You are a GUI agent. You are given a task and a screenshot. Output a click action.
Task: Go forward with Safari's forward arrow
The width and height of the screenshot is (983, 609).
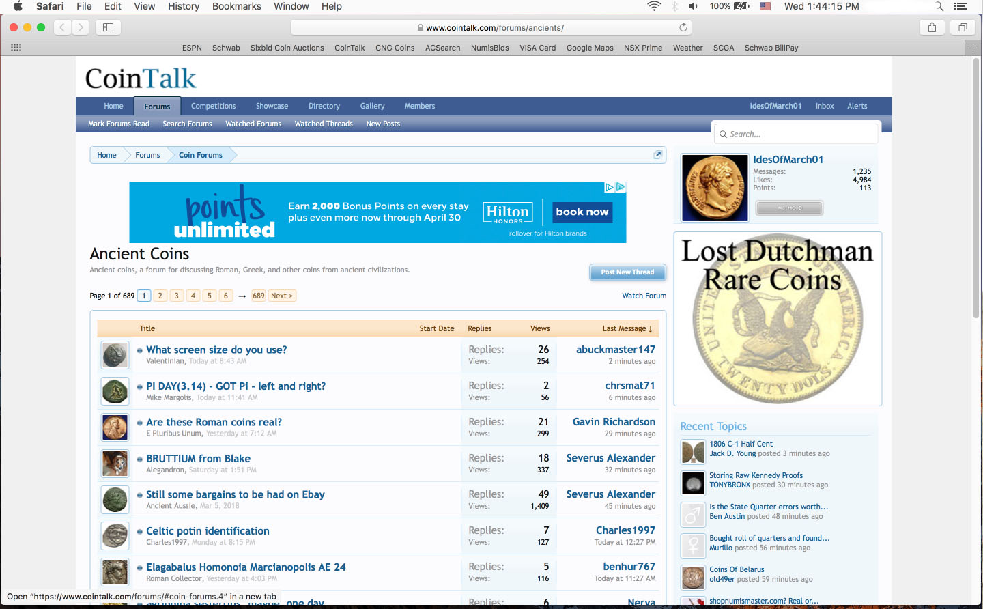(x=81, y=27)
